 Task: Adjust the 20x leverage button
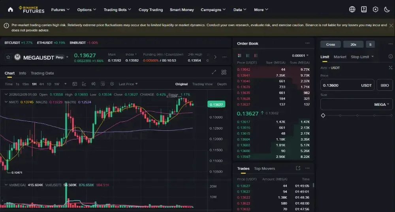[354, 44]
